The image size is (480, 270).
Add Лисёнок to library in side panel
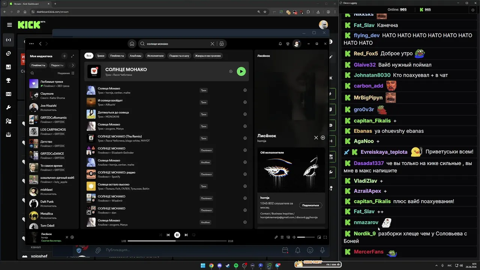[x=323, y=138]
